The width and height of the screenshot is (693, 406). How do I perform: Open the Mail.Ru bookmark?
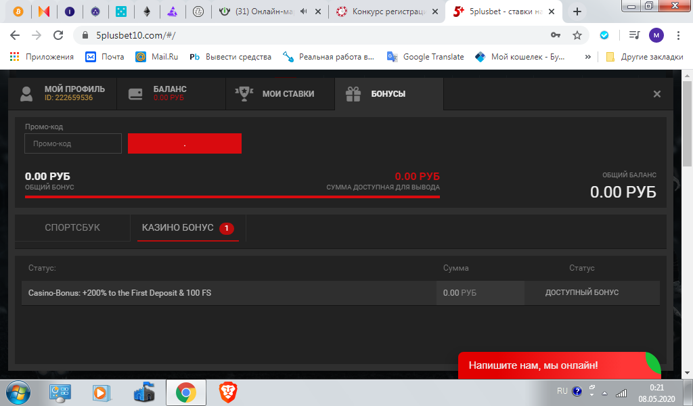(157, 57)
